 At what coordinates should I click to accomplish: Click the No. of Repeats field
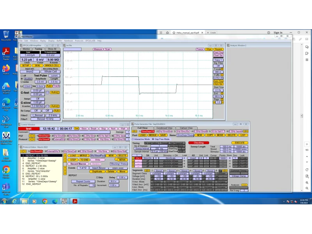click(92, 185)
